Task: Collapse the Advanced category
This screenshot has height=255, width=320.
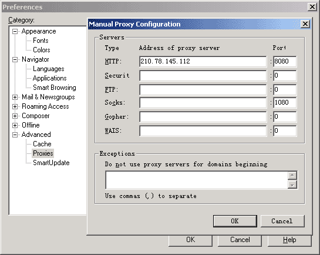Action: pos(15,135)
